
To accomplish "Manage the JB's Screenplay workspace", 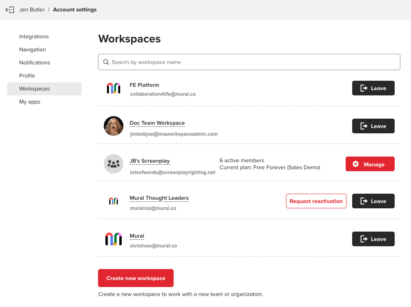I will pos(370,164).
